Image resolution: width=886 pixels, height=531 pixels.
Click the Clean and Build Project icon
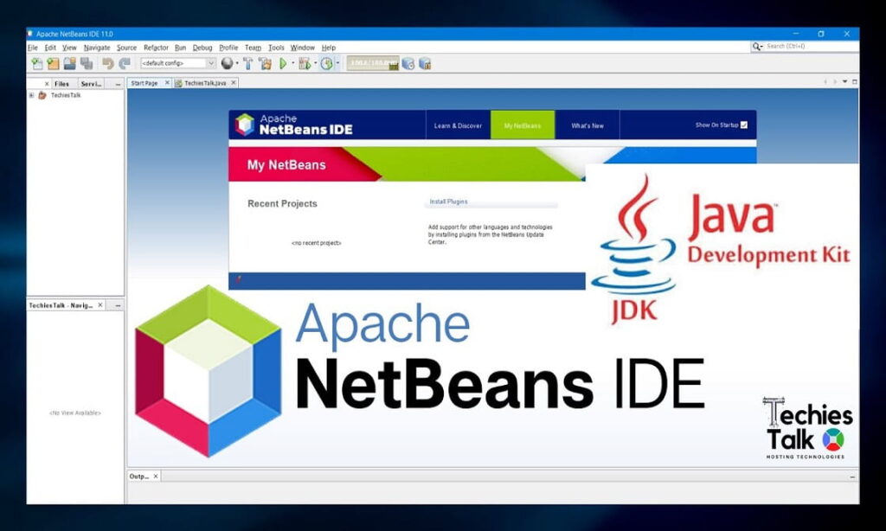click(265, 63)
